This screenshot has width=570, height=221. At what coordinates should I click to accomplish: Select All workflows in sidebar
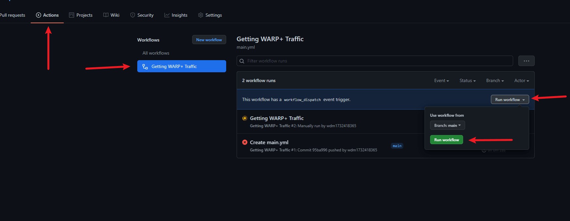pyautogui.click(x=156, y=53)
